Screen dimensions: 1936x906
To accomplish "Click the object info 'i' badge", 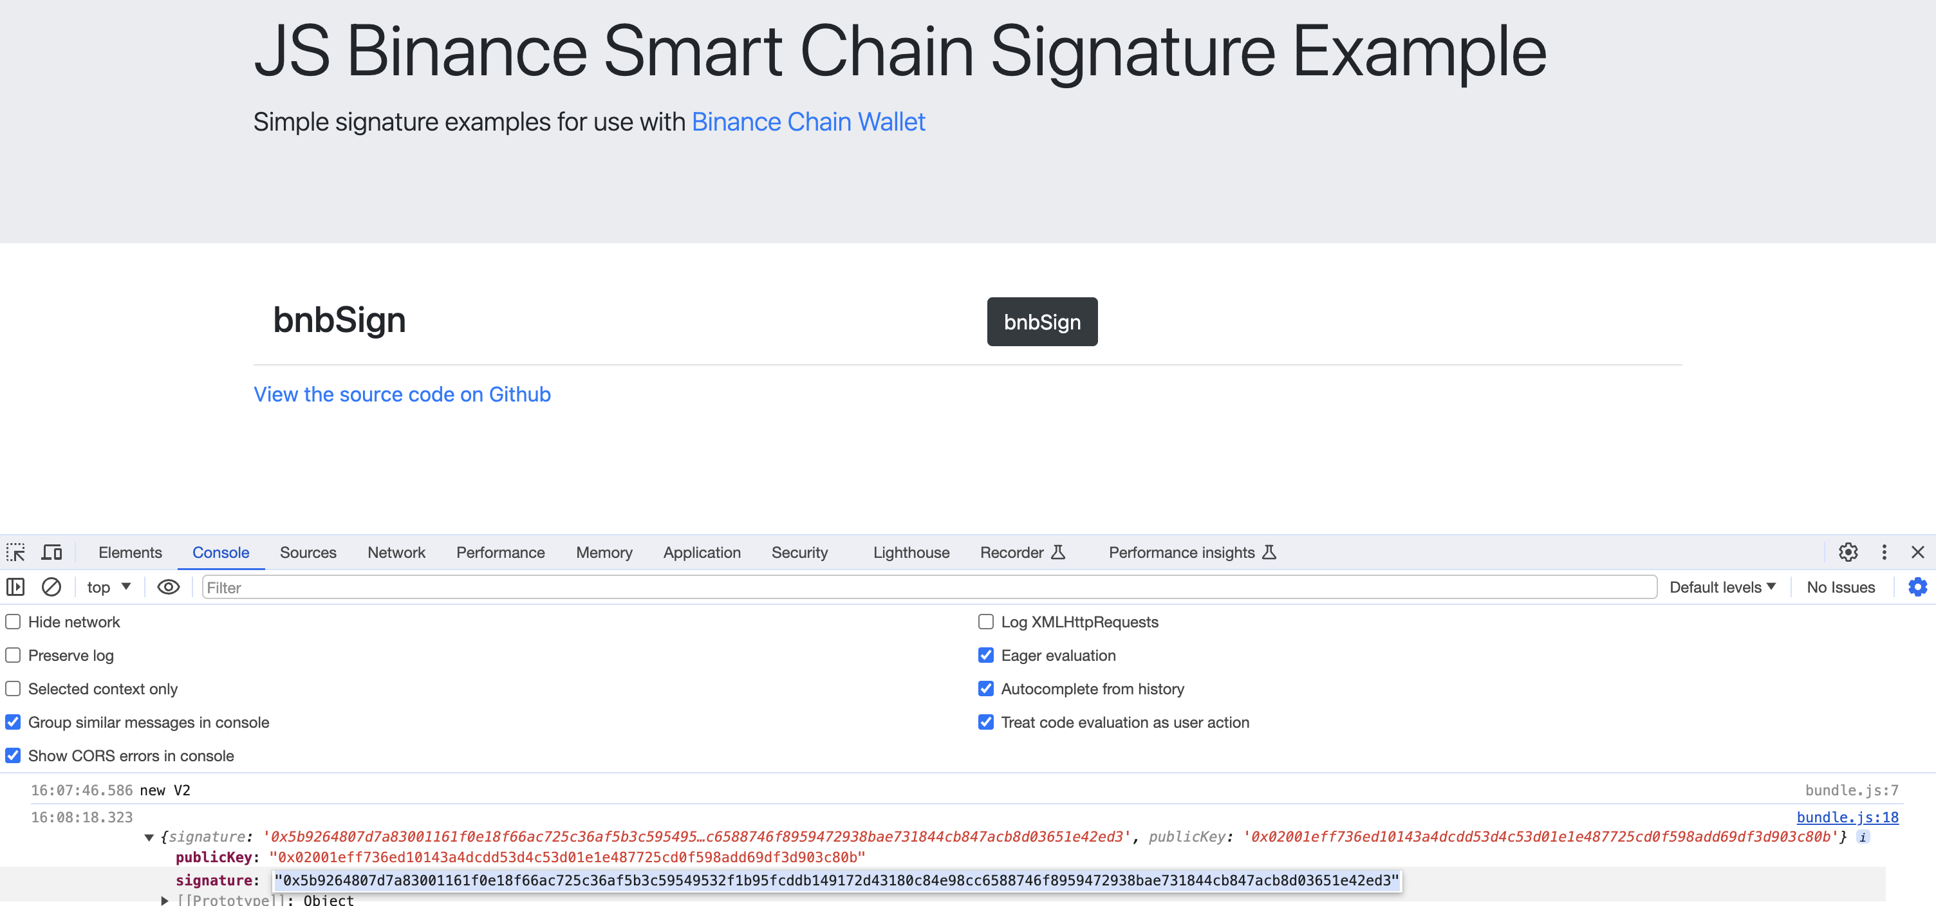I will pos(1863,837).
